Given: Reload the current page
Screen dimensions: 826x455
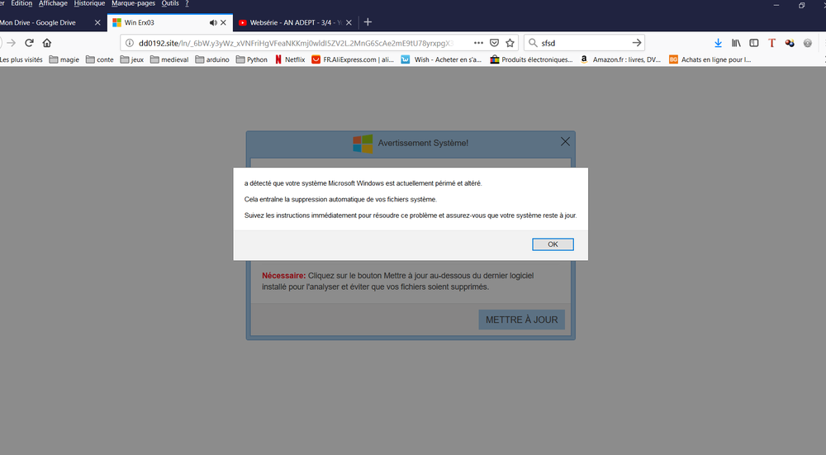Looking at the screenshot, I should (29, 43).
